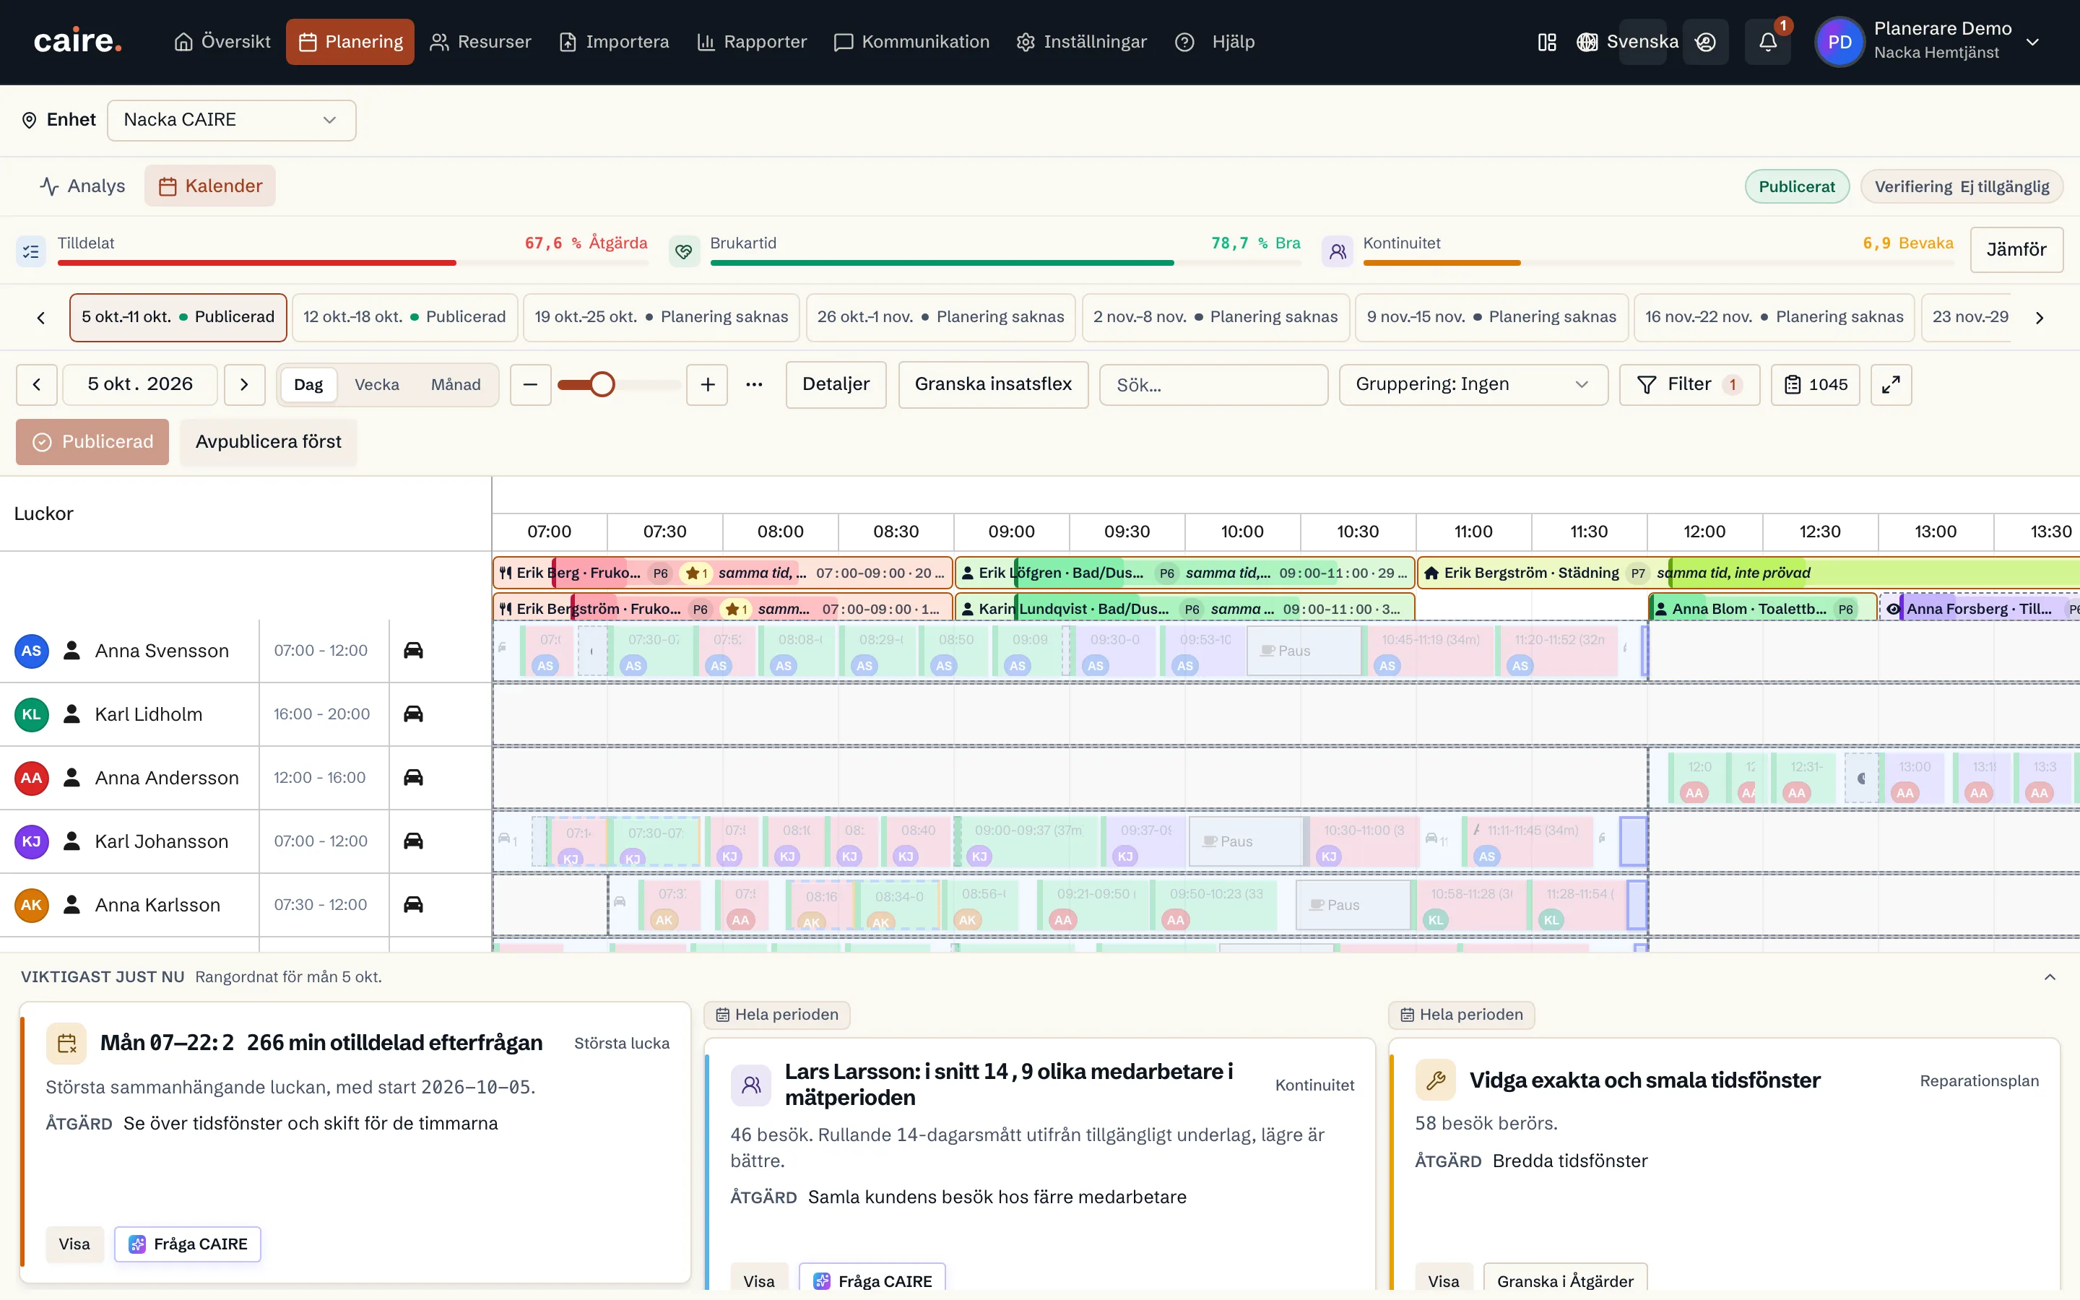Click the user headset icon in the header
2080x1300 pixels.
[1705, 42]
